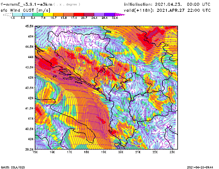The height and width of the screenshot is (169, 219).
Task: Click the 'sfc Wind GUST [m/s]' title
Action: pos(25,10)
